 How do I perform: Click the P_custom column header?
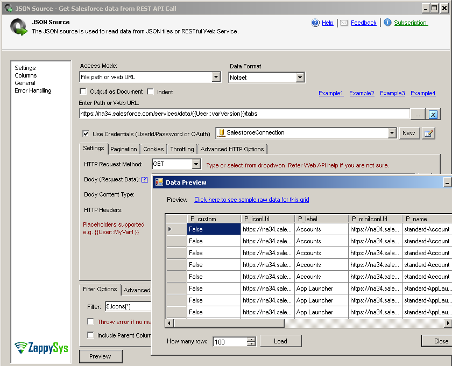coord(214,219)
